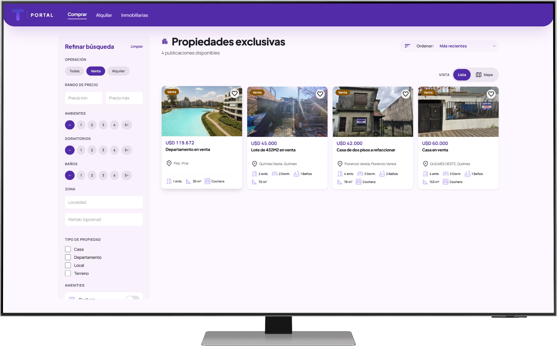Click the location pin for Pilar, Pilar
Viewport: 557px width, 346px height.
[x=169, y=163]
